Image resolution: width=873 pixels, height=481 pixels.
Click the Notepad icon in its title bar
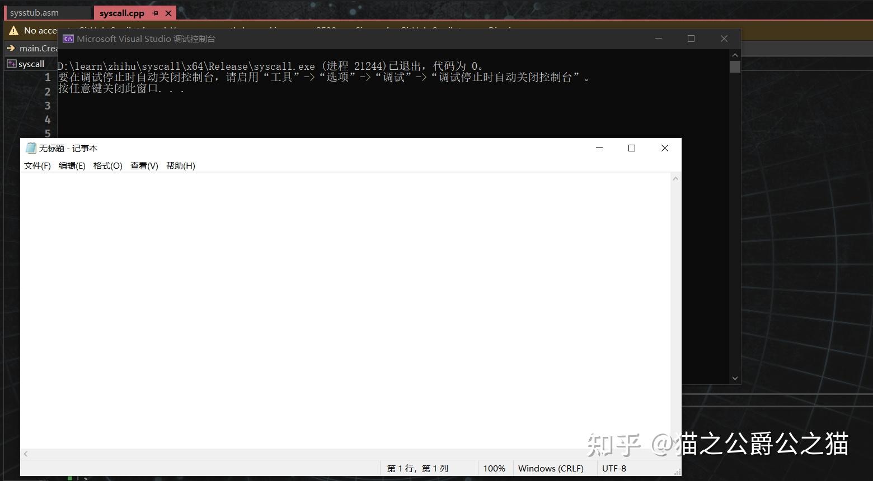[31, 148]
